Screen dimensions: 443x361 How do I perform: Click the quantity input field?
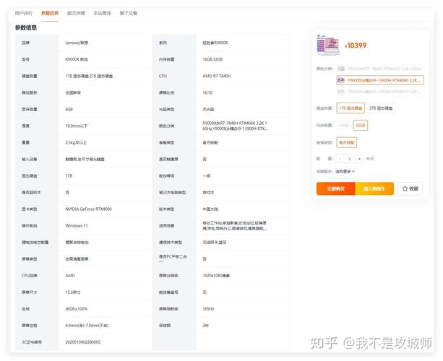[350, 158]
